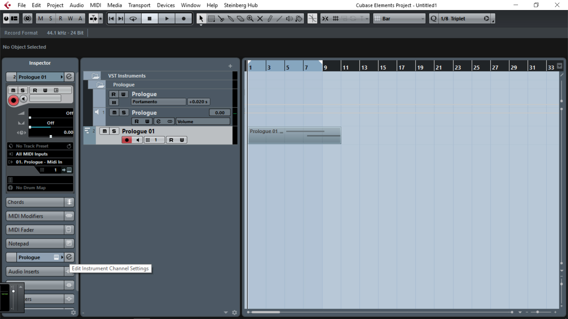Open the Portamento parameter dropdown
The width and height of the screenshot is (568, 319).
(159, 102)
